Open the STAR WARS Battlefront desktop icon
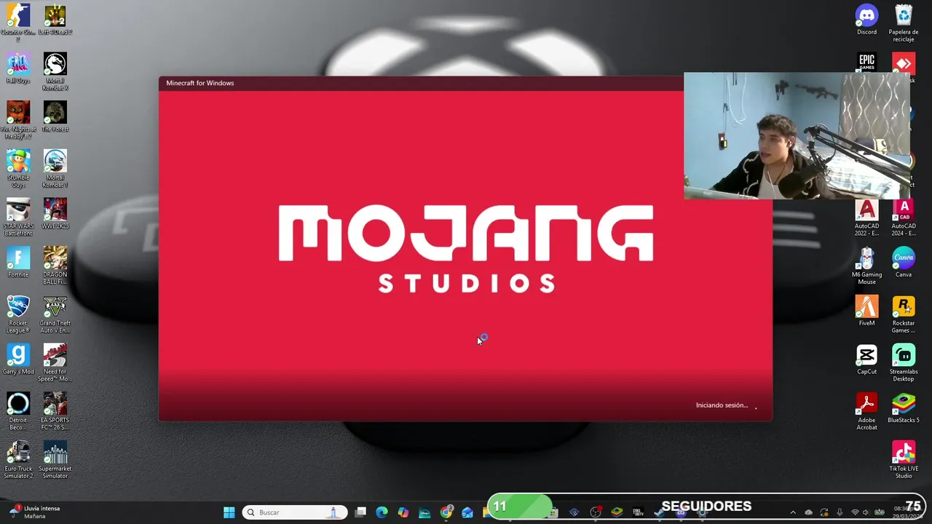 (18, 217)
